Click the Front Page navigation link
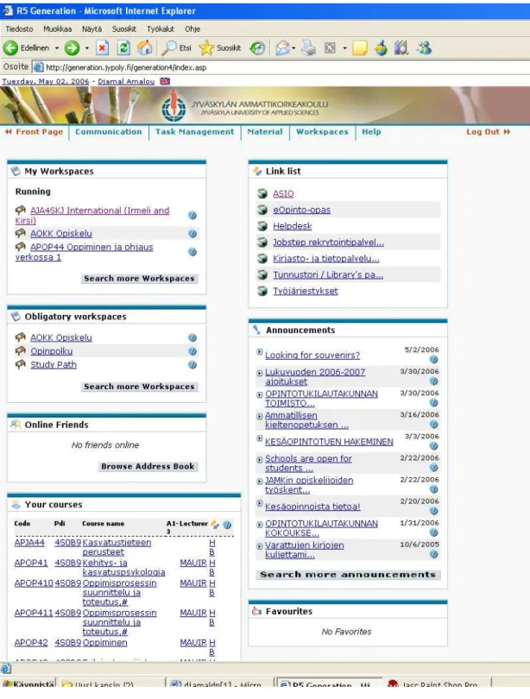This screenshot has width=530, height=699. [34, 131]
